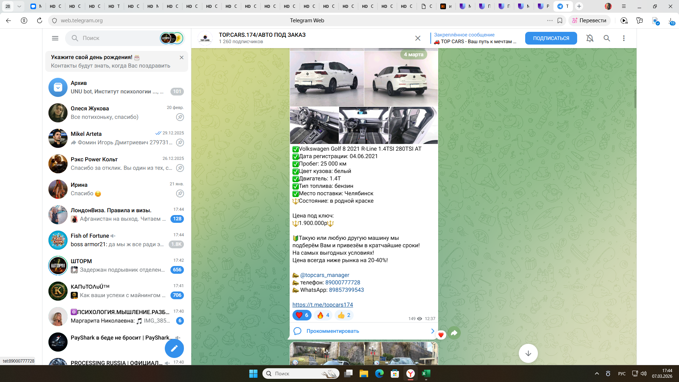
Task: Open the Архив chat folder
Action: click(117, 87)
